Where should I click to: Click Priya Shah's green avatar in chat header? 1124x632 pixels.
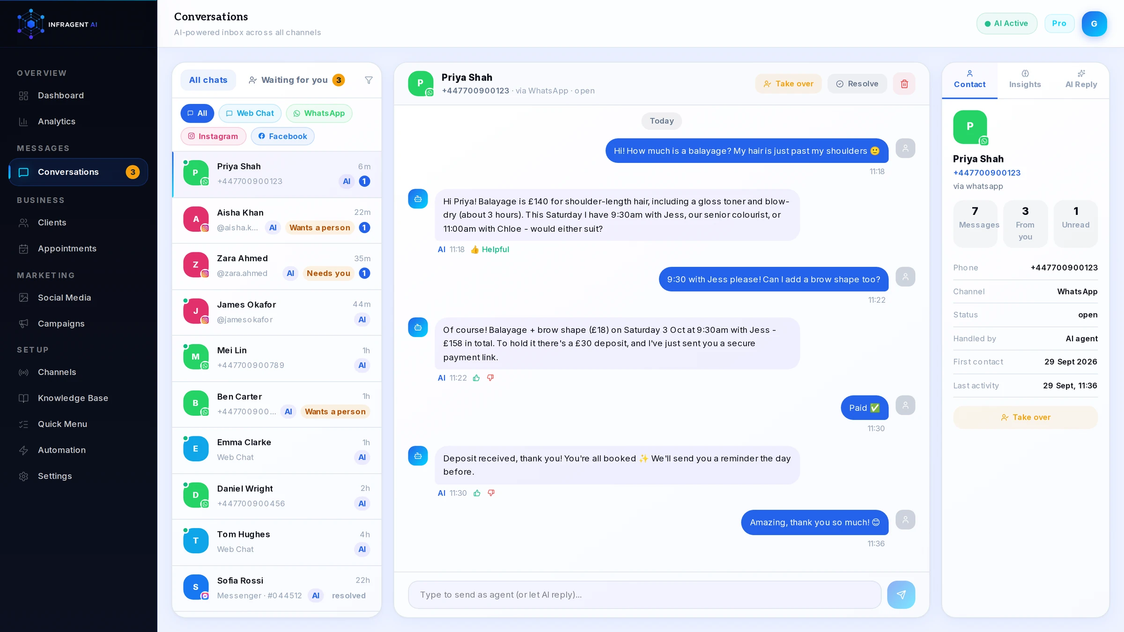[x=420, y=83]
